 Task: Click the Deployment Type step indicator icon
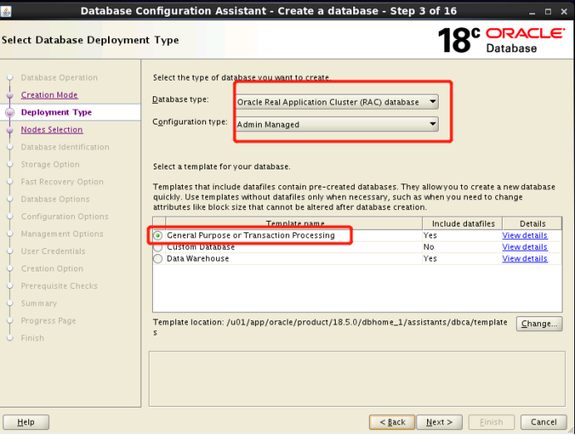pos(10,112)
